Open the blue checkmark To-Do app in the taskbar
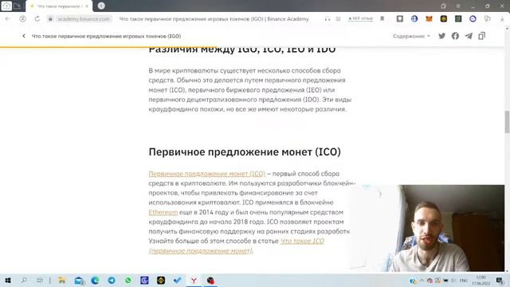Image resolution: width=510 pixels, height=287 pixels. point(177,280)
